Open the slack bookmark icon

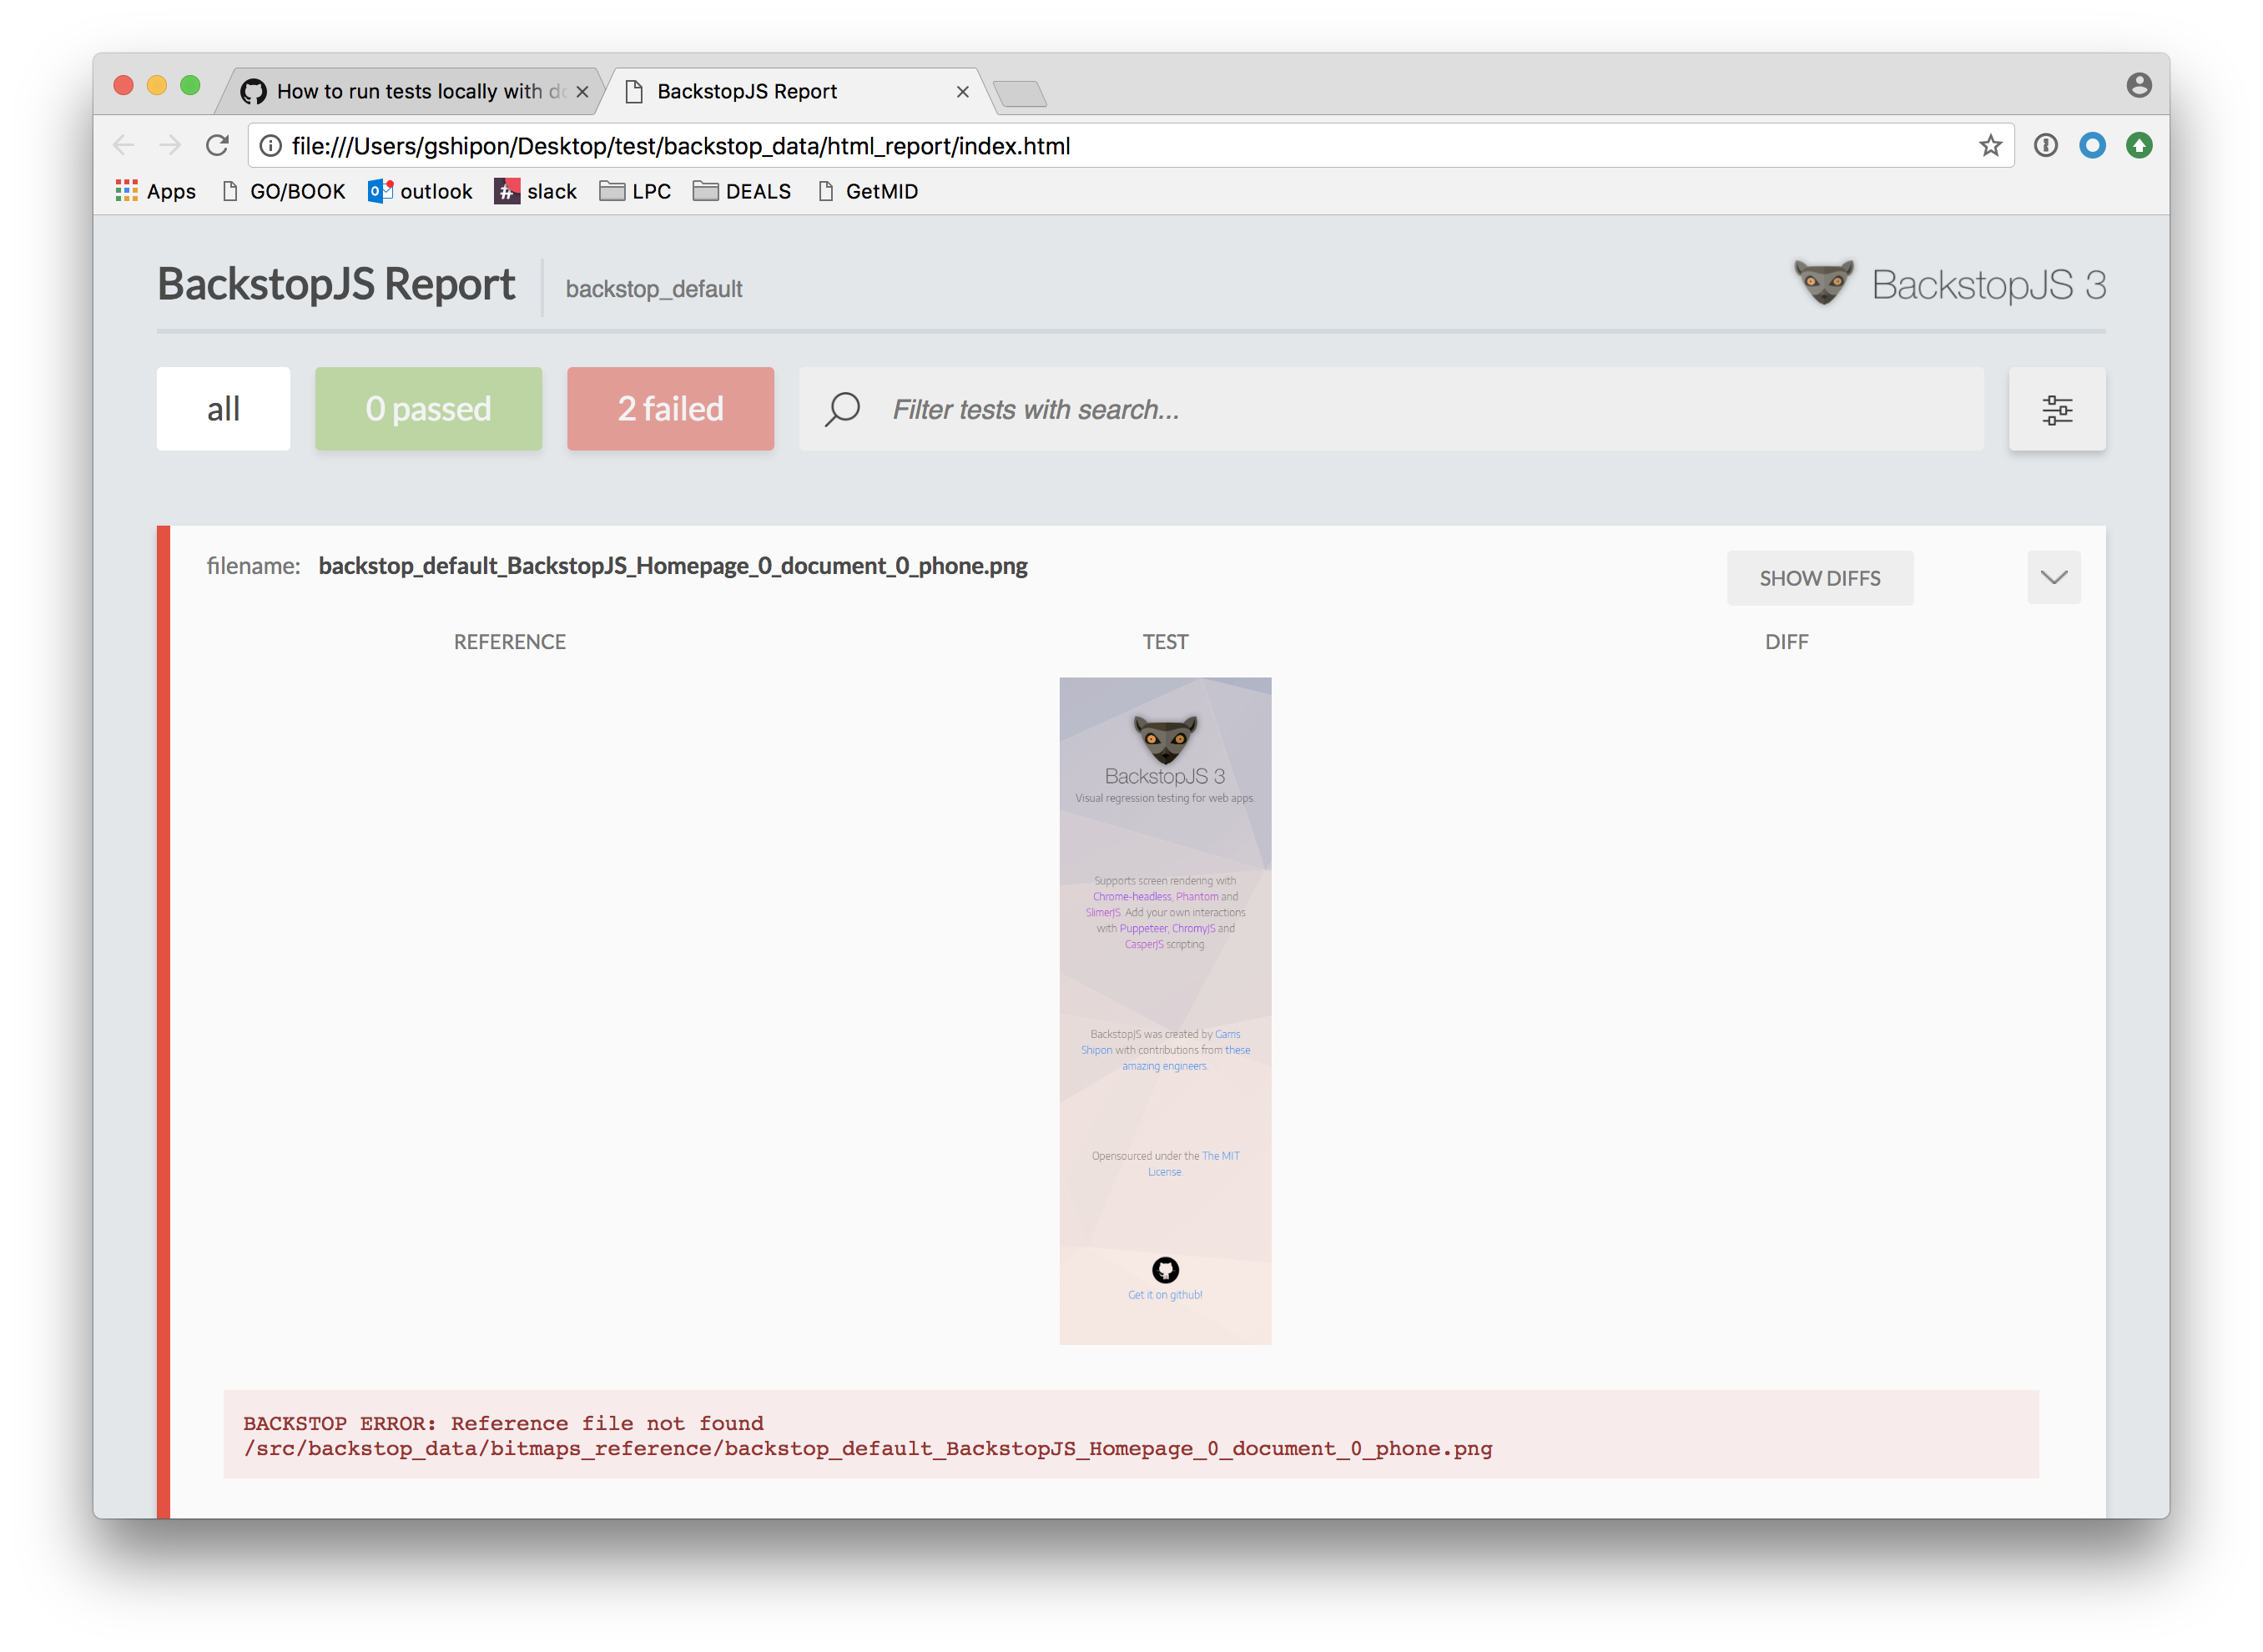tap(507, 190)
